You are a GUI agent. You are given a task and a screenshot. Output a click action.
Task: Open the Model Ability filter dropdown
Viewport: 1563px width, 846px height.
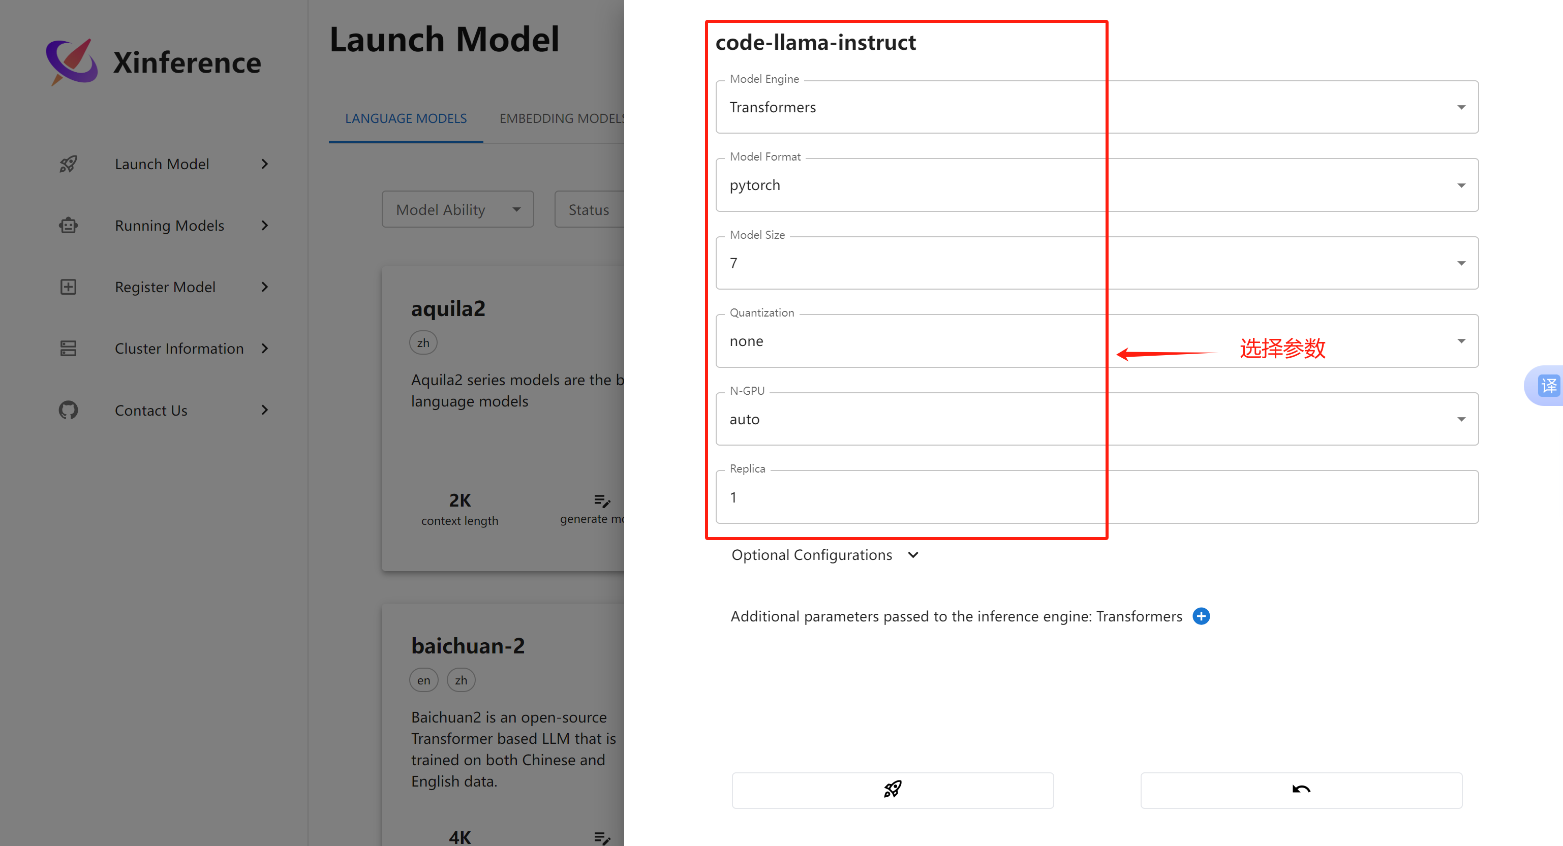click(457, 209)
